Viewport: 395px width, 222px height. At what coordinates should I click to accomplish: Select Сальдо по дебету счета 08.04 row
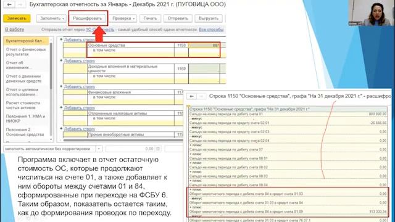[x=288, y=185]
